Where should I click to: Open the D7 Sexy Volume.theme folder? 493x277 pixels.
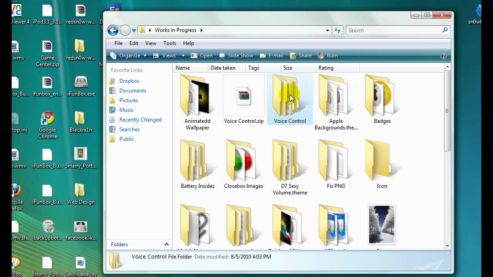tap(290, 167)
